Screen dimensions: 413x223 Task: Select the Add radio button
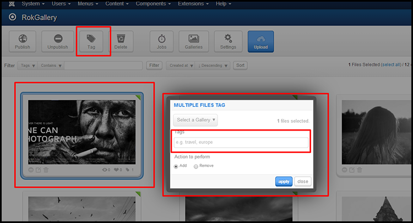tap(176, 166)
